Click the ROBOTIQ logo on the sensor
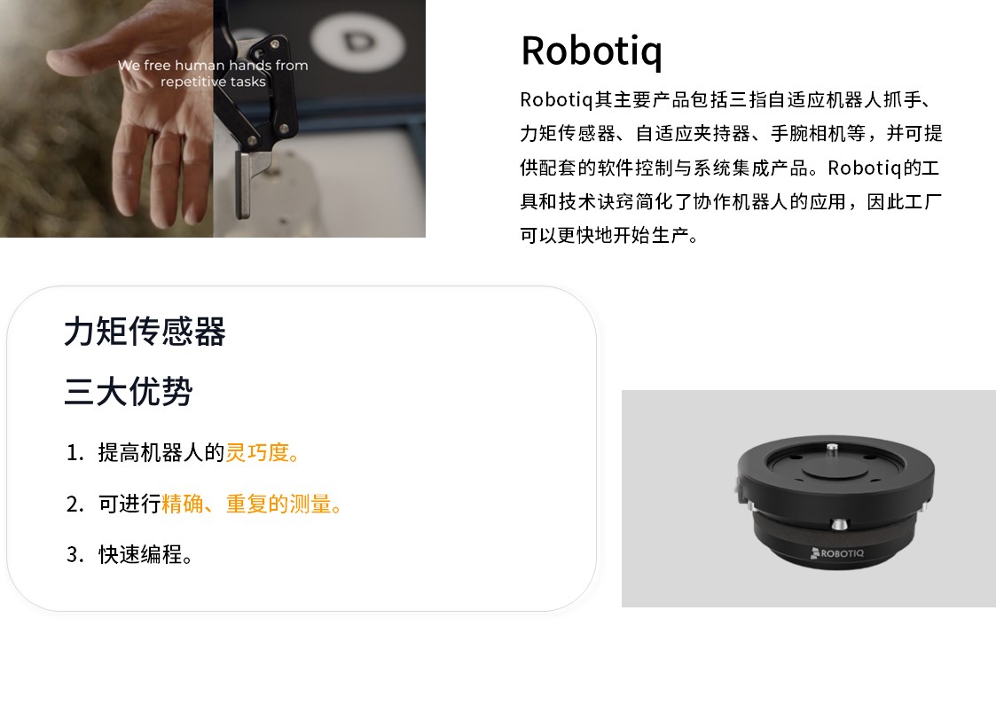Screen dimensions: 996x704 [837, 553]
